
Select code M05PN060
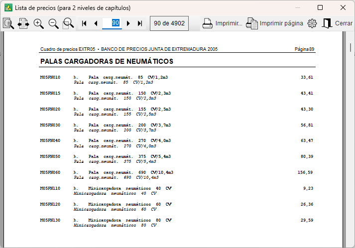50,172
